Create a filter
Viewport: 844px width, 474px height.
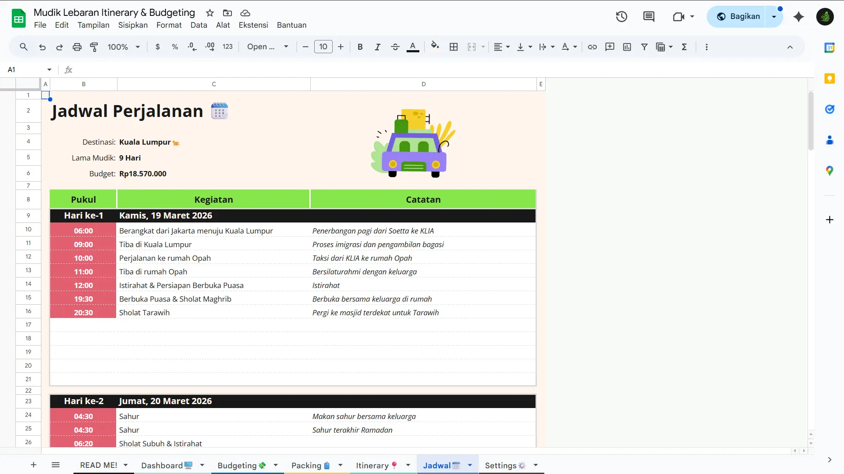tap(644, 47)
